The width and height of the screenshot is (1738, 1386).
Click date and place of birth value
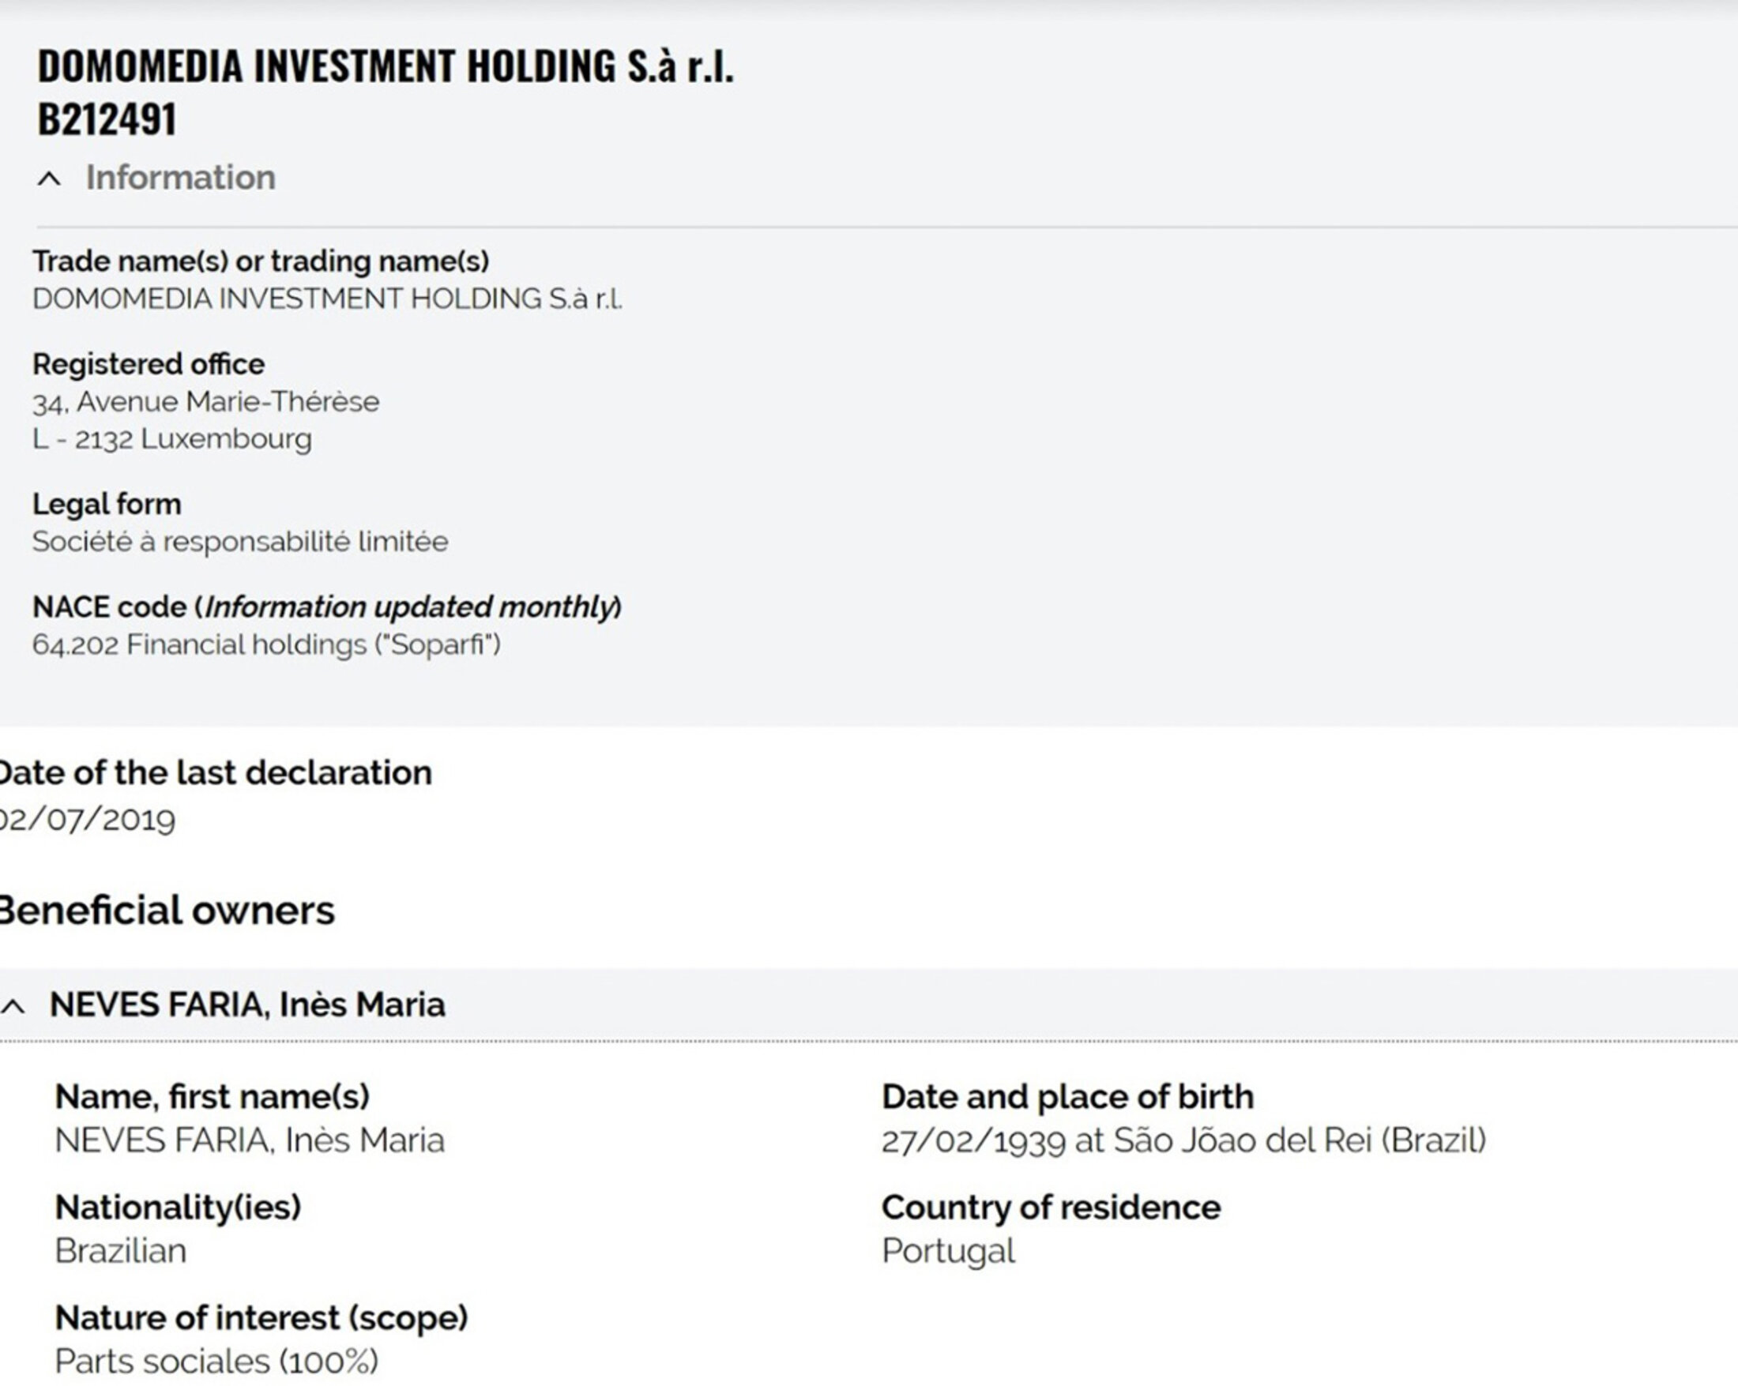click(x=1183, y=1141)
